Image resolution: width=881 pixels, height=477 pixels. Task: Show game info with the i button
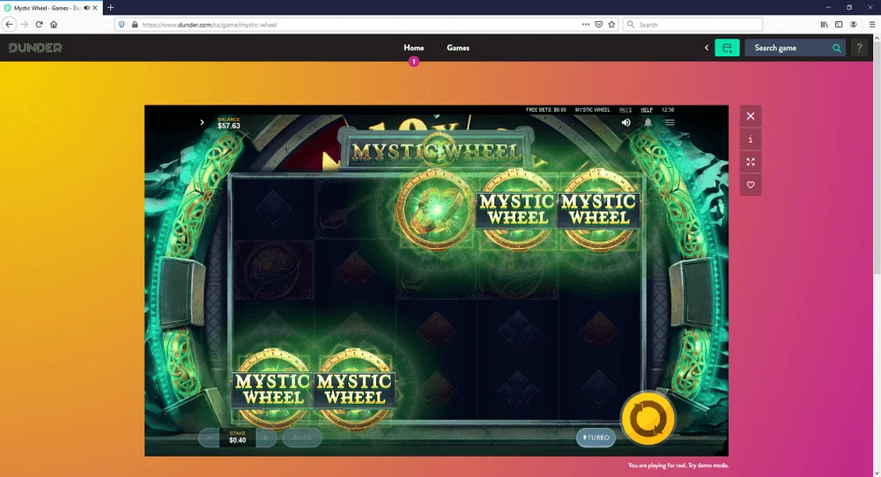751,139
